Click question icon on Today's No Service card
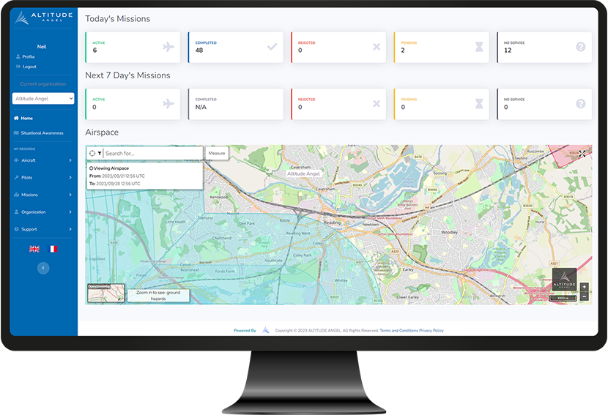 580,47
